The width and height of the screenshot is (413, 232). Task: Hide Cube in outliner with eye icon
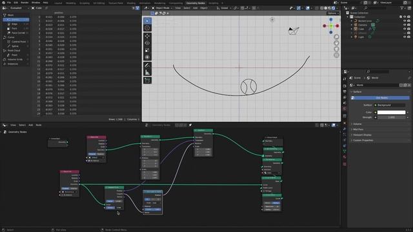click(x=405, y=29)
